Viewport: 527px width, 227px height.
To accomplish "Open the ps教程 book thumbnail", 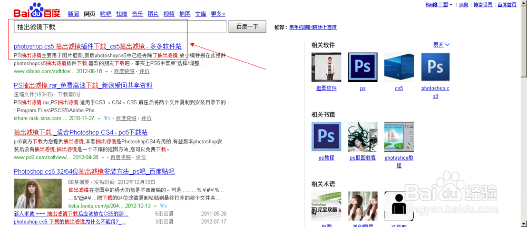I will (326, 136).
